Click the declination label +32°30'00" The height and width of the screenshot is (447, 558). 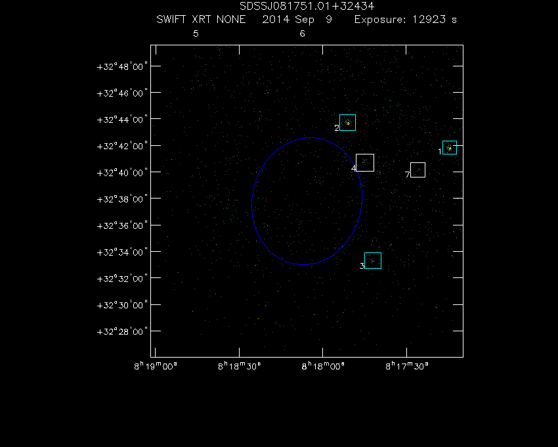pos(122,305)
